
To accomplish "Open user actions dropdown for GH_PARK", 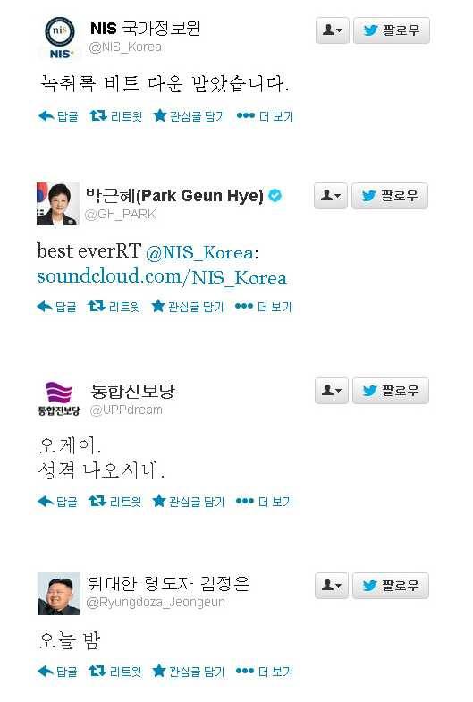I will click(x=331, y=196).
